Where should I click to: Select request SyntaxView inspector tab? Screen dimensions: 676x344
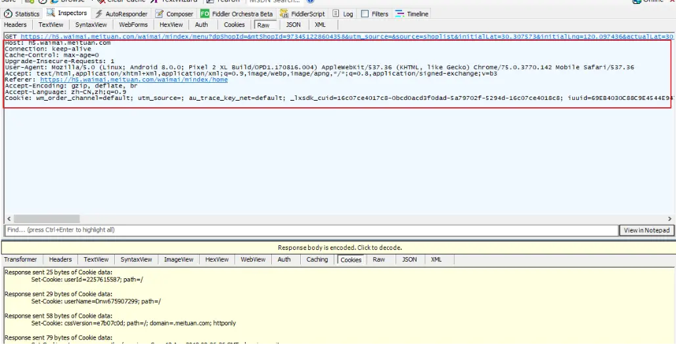coord(91,24)
